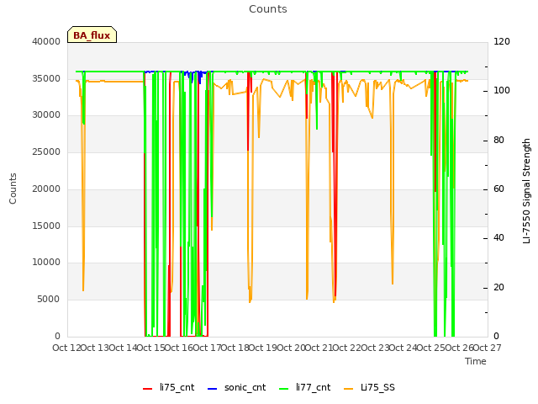Click the 20 right axis tick
Viewport: 538px width, 404px height.
(498, 288)
